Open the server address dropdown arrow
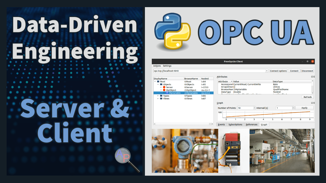 click(267, 71)
